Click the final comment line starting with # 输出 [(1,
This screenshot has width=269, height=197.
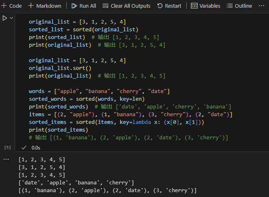128,138
